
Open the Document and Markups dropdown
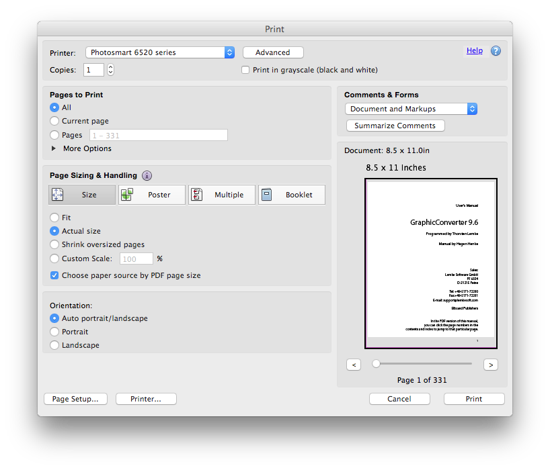coord(411,109)
